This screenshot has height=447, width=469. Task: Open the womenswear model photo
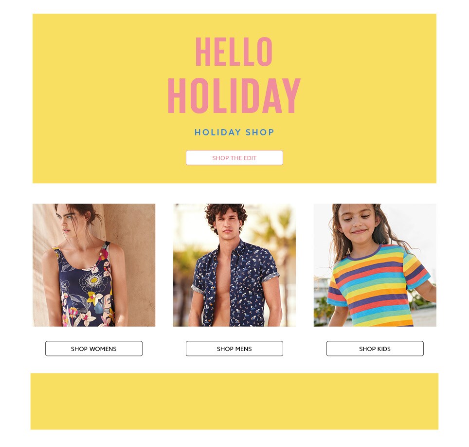(93, 265)
